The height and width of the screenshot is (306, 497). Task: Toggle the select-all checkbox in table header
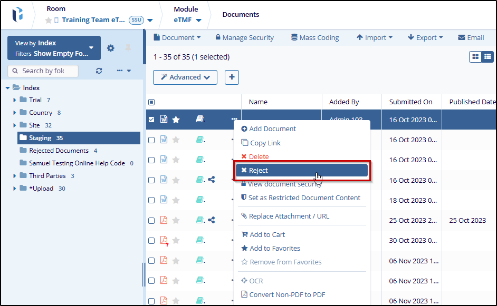tap(151, 102)
